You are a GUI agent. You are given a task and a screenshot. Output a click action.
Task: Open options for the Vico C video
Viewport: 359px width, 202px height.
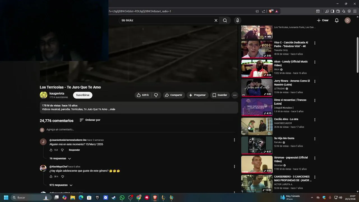pos(315,43)
